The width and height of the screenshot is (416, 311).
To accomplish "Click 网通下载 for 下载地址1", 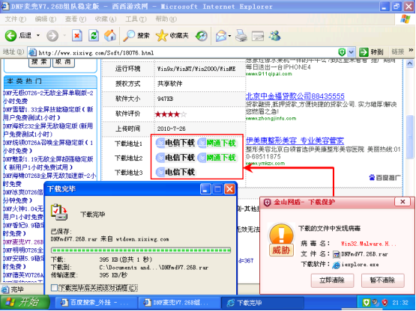I will [x=217, y=143].
